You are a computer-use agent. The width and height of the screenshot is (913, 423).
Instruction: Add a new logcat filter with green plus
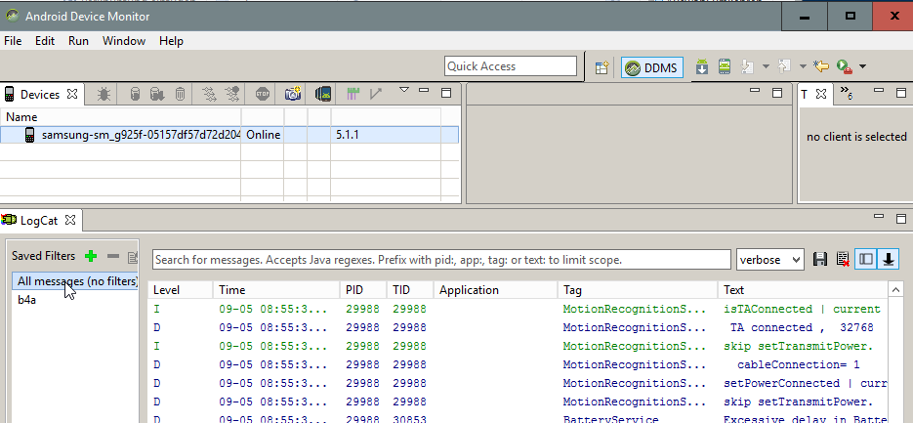(90, 256)
